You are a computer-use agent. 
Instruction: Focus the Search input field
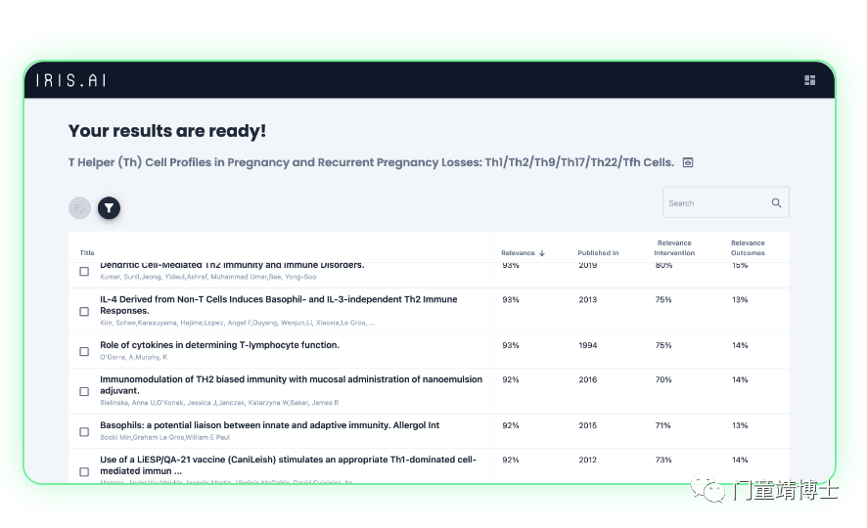coord(717,203)
